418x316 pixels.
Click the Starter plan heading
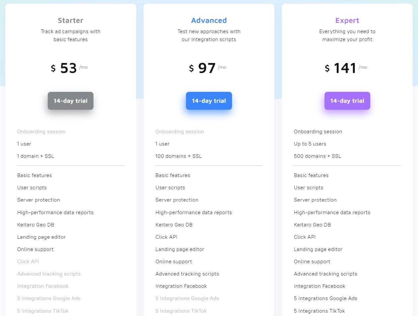pyautogui.click(x=71, y=21)
